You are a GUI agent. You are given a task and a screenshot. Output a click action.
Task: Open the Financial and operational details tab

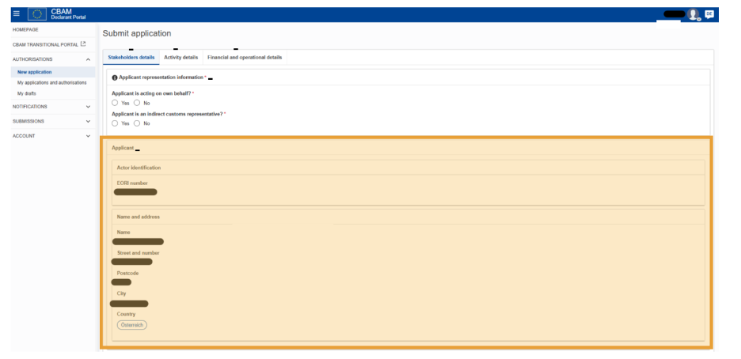coord(245,57)
